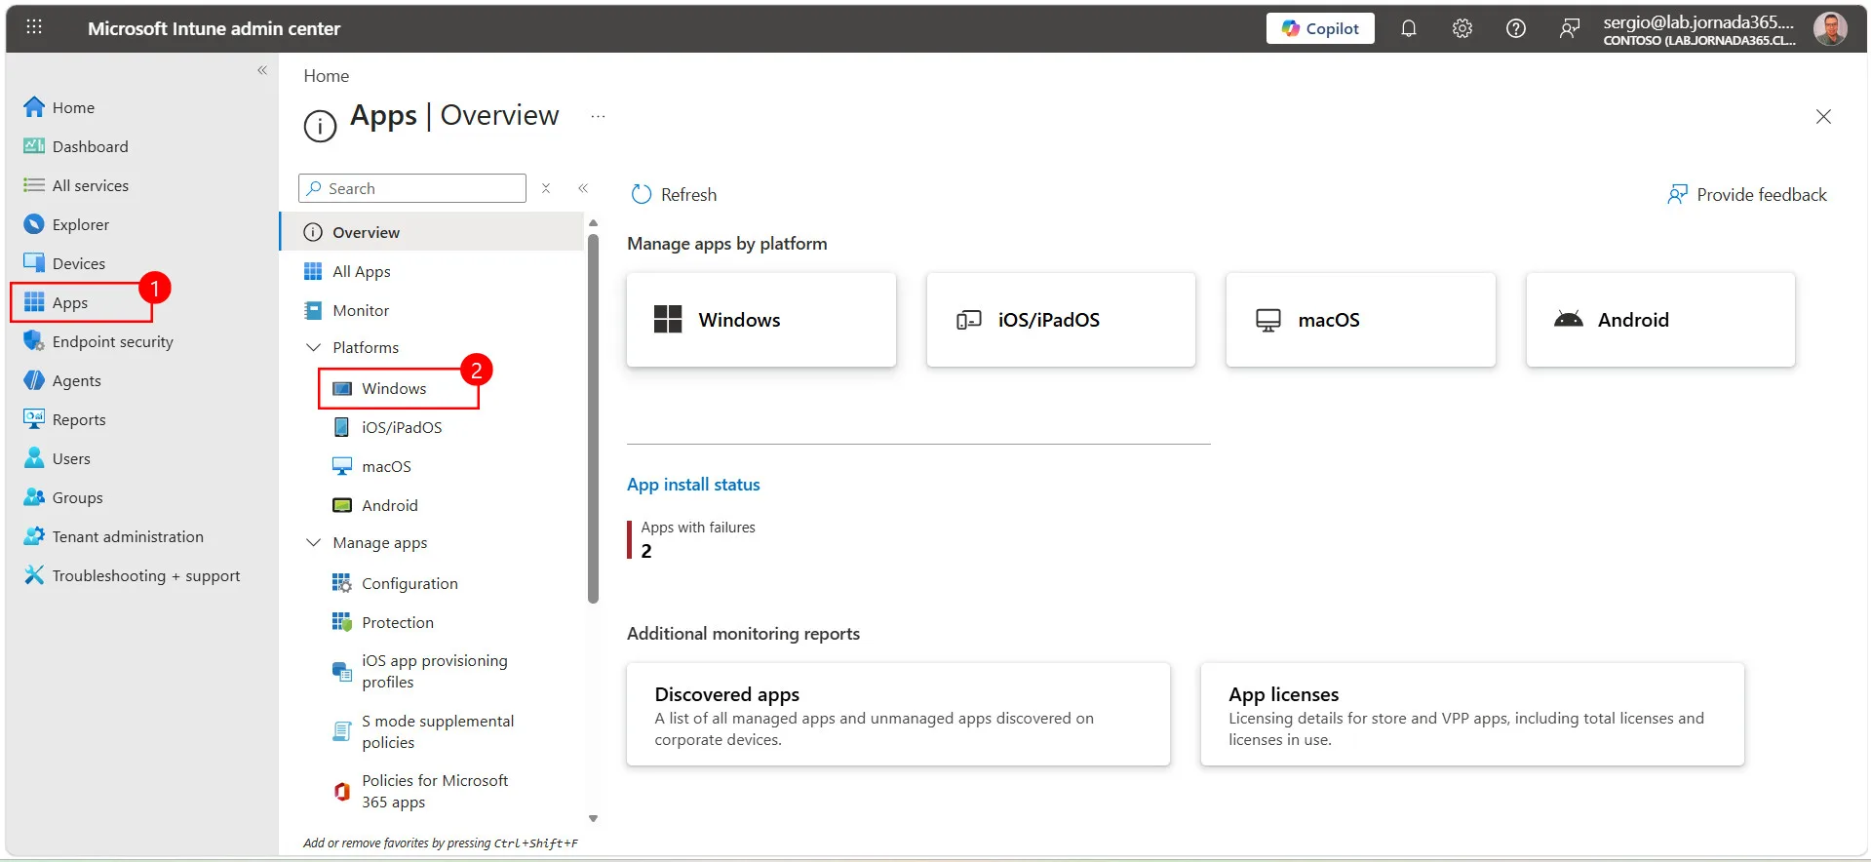Close the Apps Overview blade
This screenshot has width=1871, height=862.
tap(1823, 117)
